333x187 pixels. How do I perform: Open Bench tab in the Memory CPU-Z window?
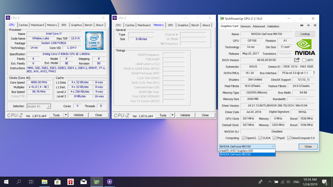[x=195, y=25]
